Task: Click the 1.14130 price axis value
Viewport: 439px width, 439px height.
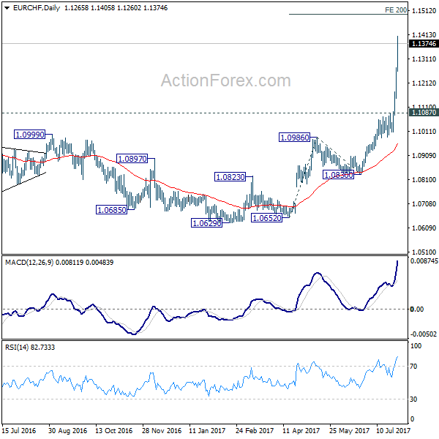Action: click(x=424, y=34)
